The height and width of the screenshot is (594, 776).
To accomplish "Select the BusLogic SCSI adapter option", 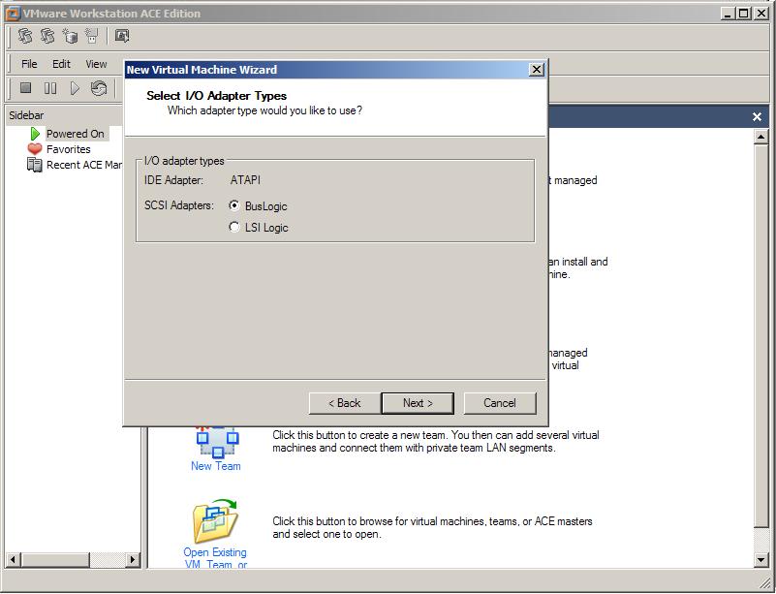I will tap(234, 206).
